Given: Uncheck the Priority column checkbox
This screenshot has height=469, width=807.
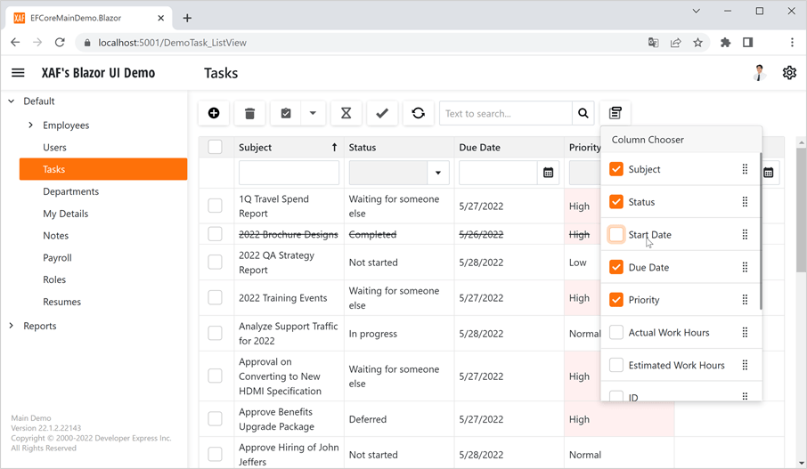Looking at the screenshot, I should (616, 300).
